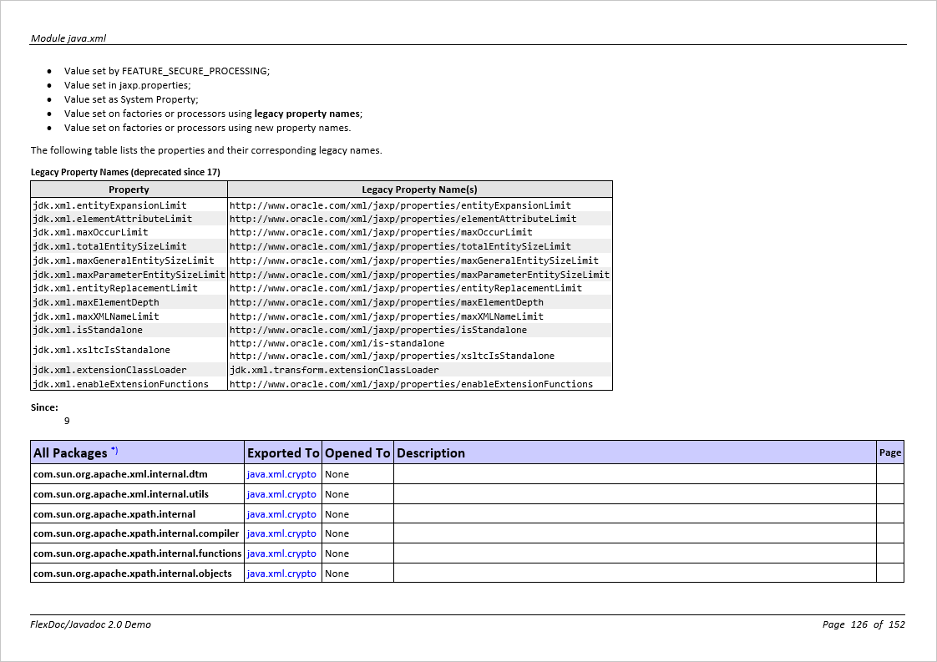Viewport: 937px width, 662px height.
Task: Click the bold 'legacy property names' text
Action: pos(307,114)
